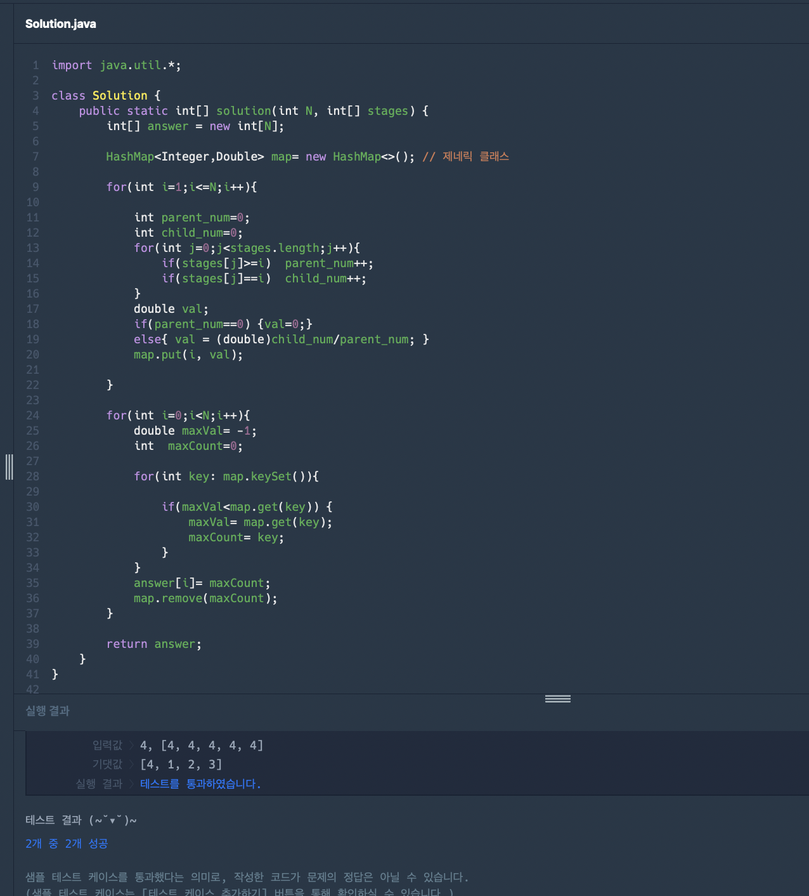Click the 'public static int[] solution' method signature

254,111
